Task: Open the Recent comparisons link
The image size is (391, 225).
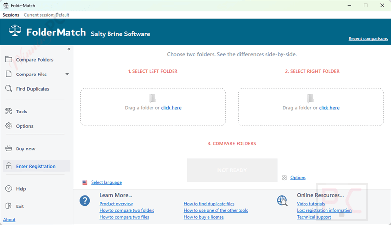Action: (368, 38)
